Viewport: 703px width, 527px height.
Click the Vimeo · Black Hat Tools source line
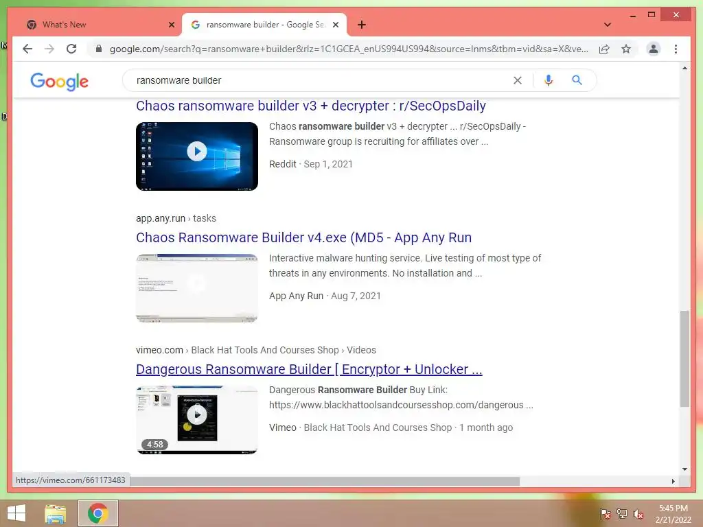[x=391, y=428]
